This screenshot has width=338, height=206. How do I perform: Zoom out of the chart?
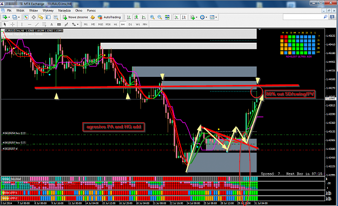coord(160,17)
